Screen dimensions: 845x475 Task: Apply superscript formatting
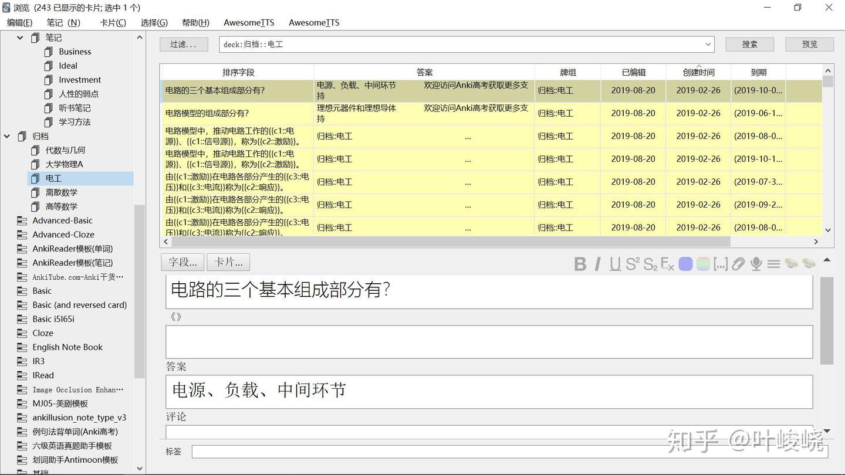[x=633, y=264]
